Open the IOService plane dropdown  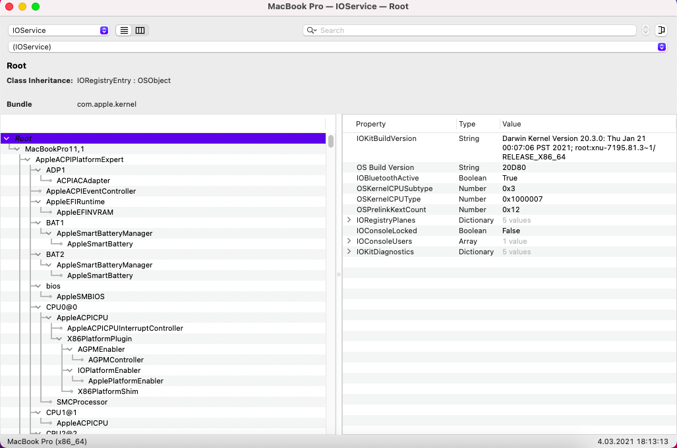[x=59, y=30]
